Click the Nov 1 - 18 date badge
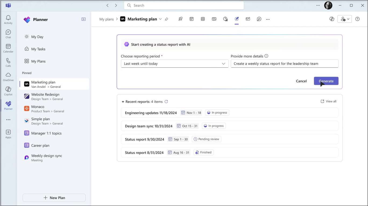This screenshot has width=368, height=206. click(x=191, y=113)
